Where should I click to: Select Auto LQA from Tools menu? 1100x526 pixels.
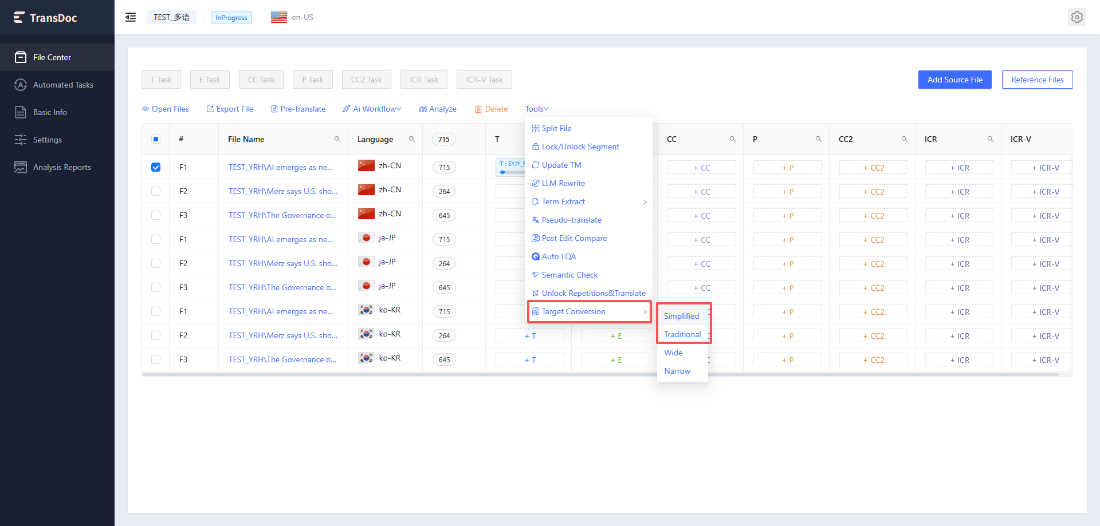pos(589,256)
